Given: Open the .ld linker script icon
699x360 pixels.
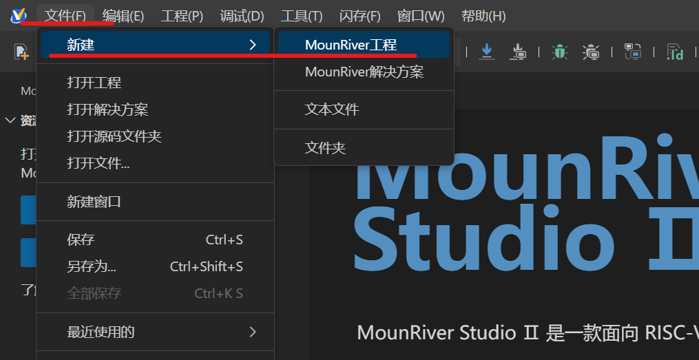Looking at the screenshot, I should click(674, 52).
